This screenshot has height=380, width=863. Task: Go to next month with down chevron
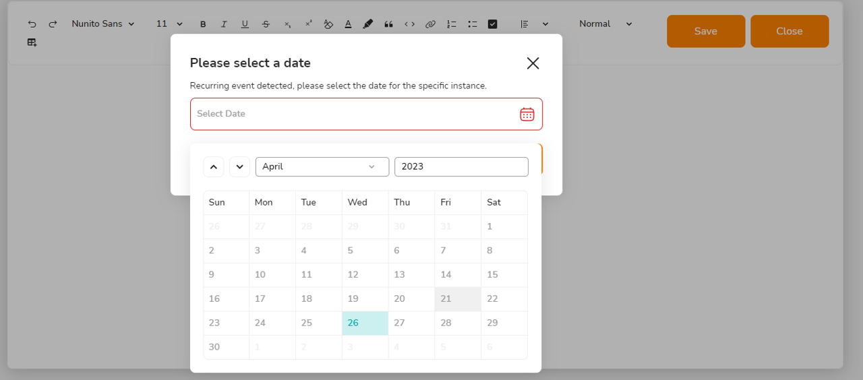pyautogui.click(x=239, y=166)
